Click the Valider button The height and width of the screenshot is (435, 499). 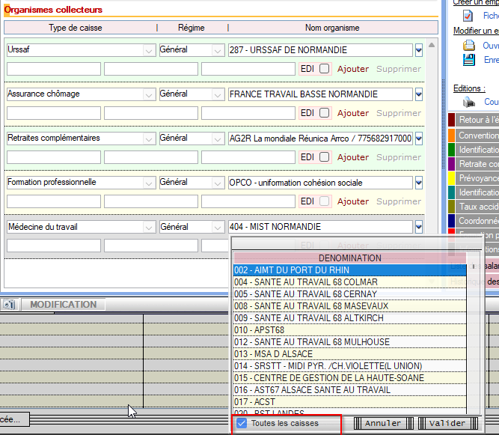point(447,423)
